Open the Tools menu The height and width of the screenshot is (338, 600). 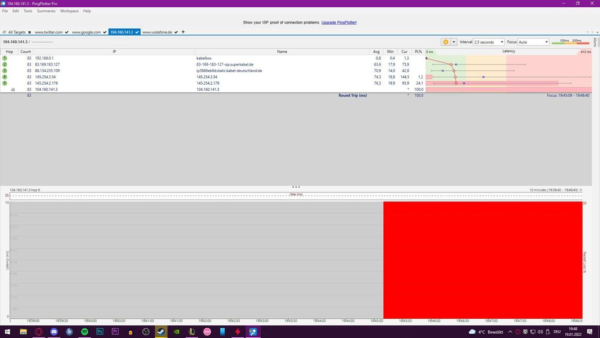28,11
